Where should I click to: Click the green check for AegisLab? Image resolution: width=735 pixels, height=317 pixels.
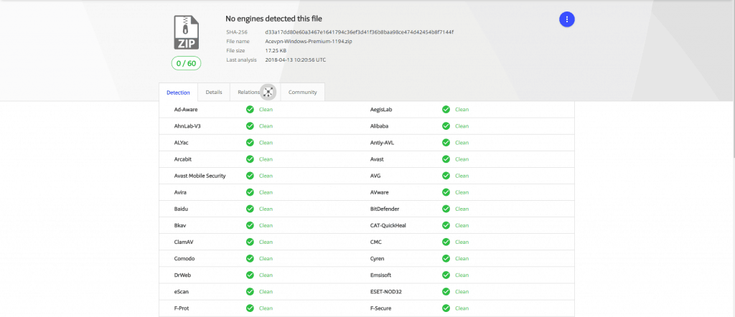pos(446,110)
